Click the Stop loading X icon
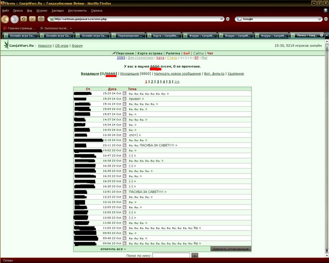 [32, 19]
